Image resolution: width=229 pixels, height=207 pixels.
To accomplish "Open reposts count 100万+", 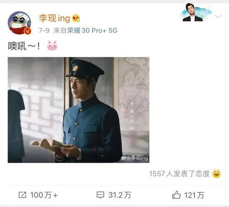I will pos(44,195).
